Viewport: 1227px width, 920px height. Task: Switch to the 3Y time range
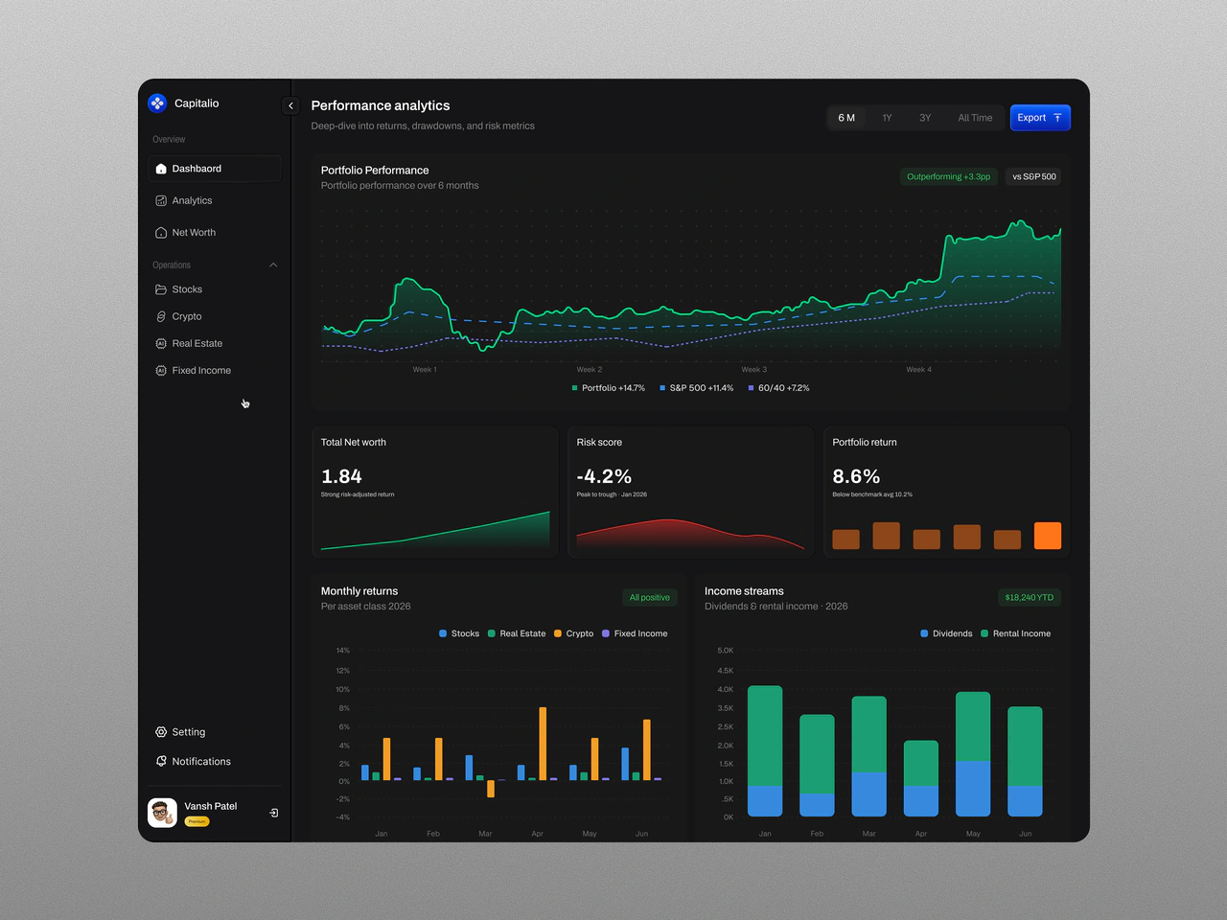click(x=925, y=118)
